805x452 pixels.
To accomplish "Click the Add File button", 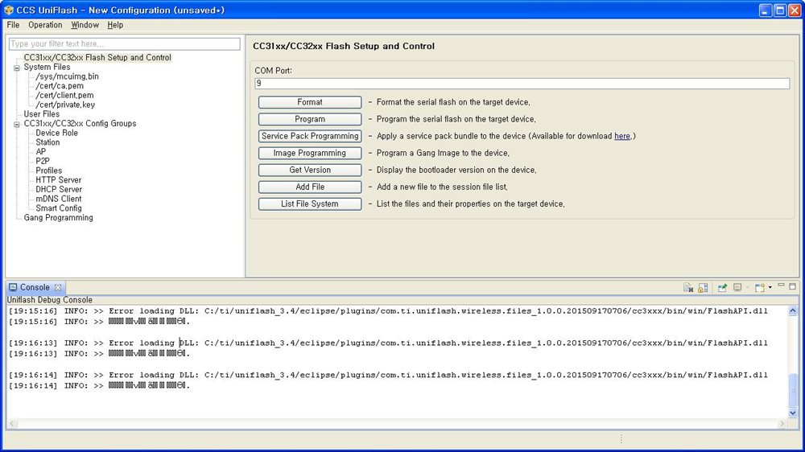I will click(310, 187).
